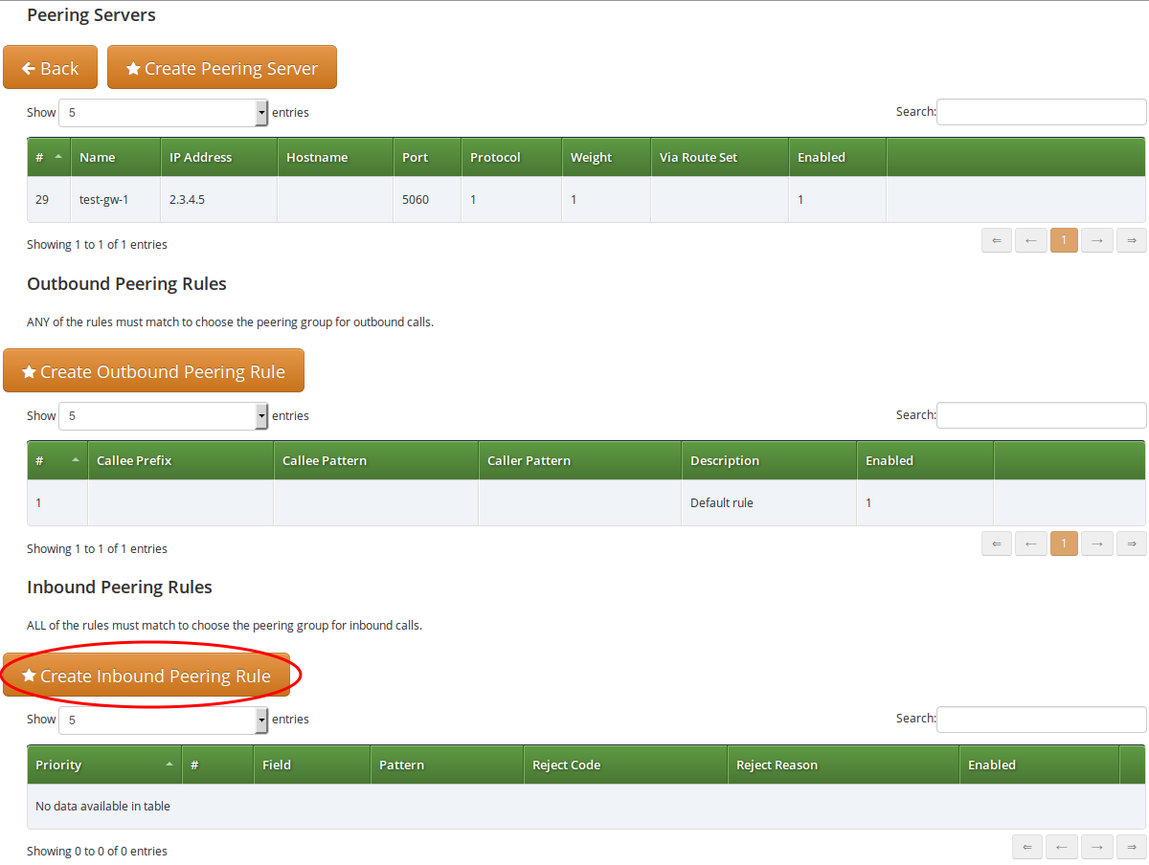
Task: Click the Back button
Action: [x=50, y=67]
